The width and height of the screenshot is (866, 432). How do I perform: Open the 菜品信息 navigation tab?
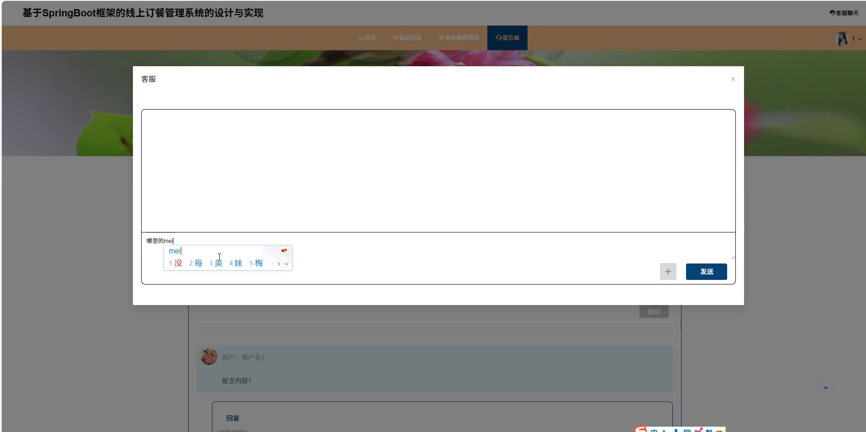coord(407,38)
